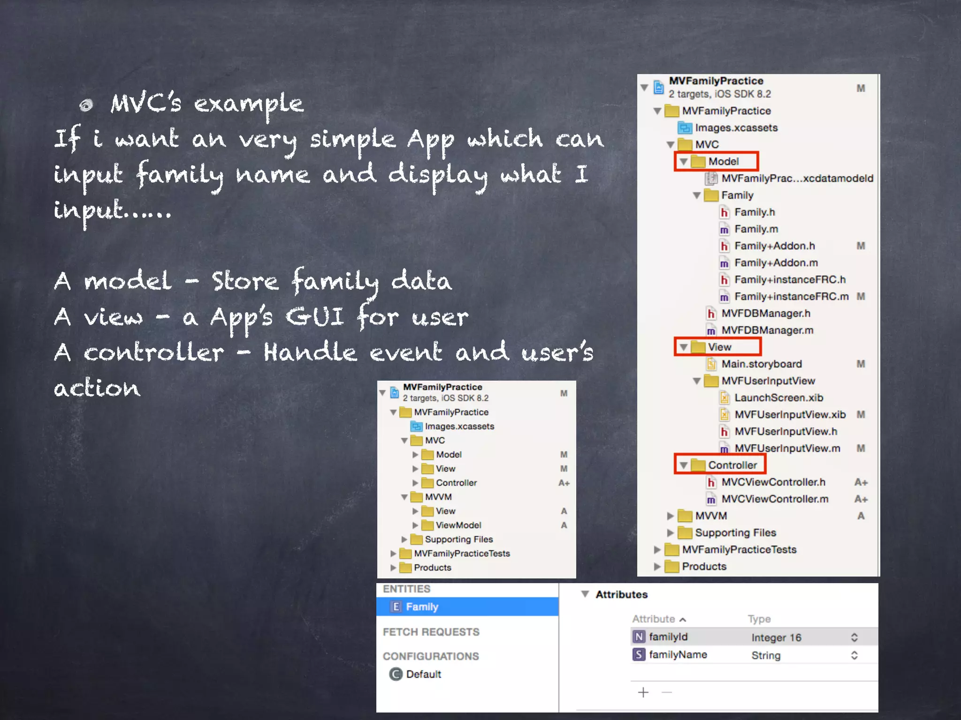
Task: Collapse the Model folder disclosure triangle
Action: (x=684, y=162)
